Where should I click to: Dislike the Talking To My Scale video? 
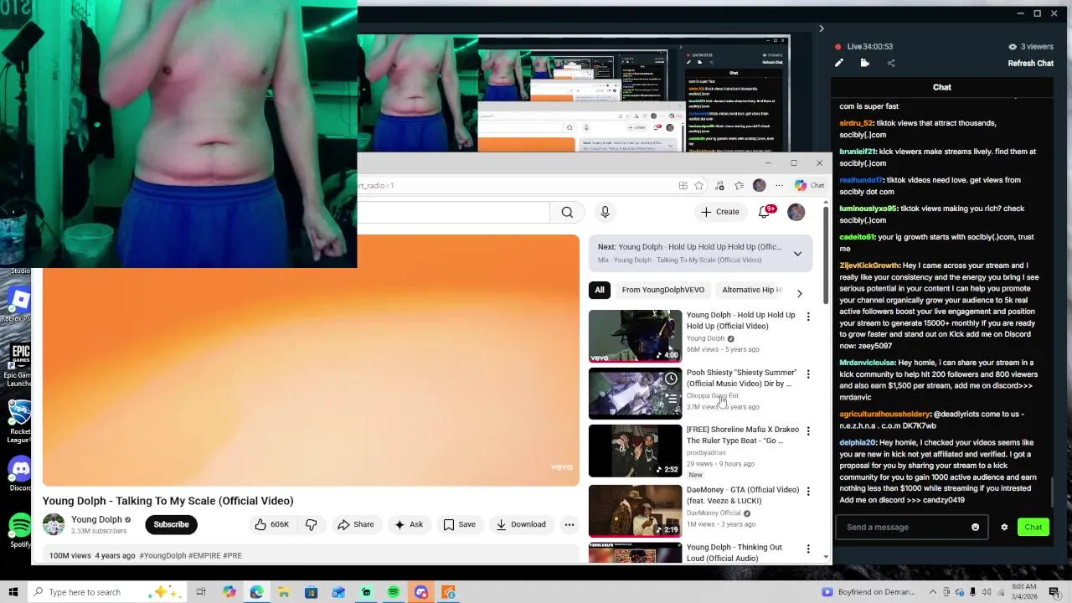coord(311,524)
